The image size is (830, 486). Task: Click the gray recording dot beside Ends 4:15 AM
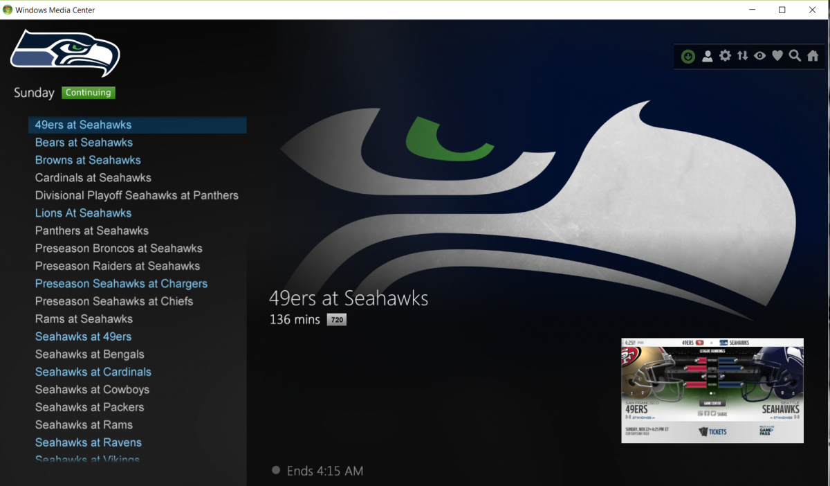pos(276,470)
